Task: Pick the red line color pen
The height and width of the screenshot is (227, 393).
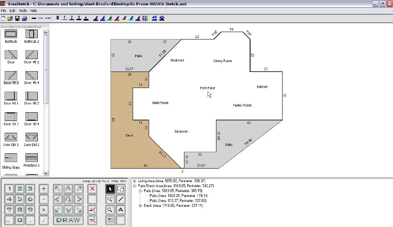Action: point(117,18)
